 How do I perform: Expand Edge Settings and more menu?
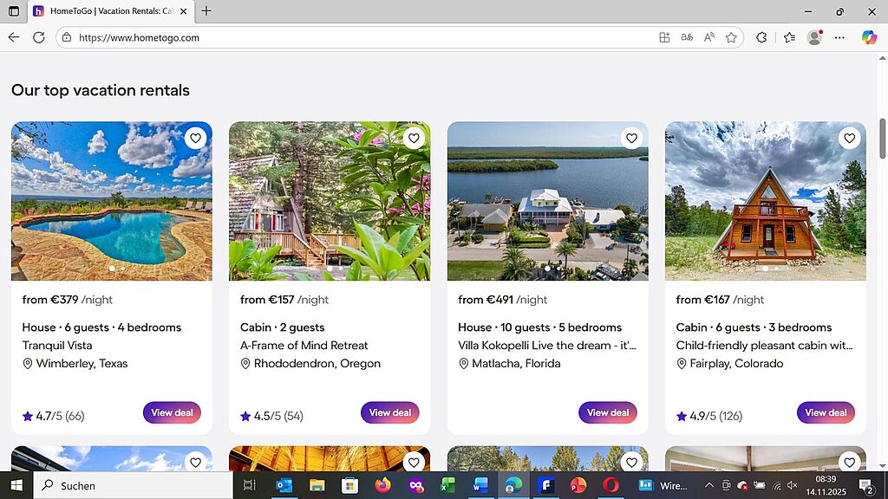(839, 37)
